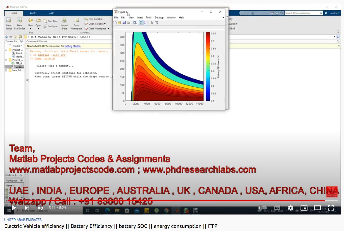Open the Tools menu in Figure 3
344x231 pixels.
click(x=149, y=18)
